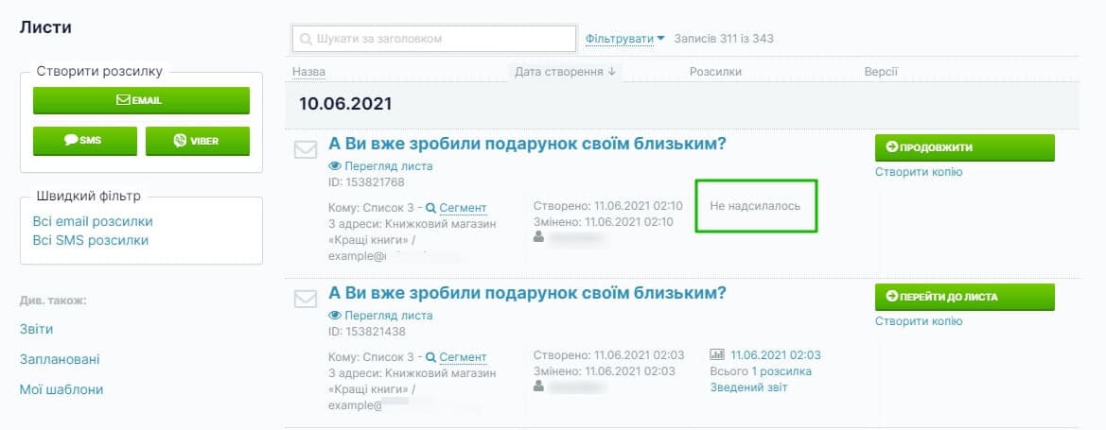The height and width of the screenshot is (430, 1106).
Task: Click the user icon under letter 153821438 dates
Action: tap(539, 387)
